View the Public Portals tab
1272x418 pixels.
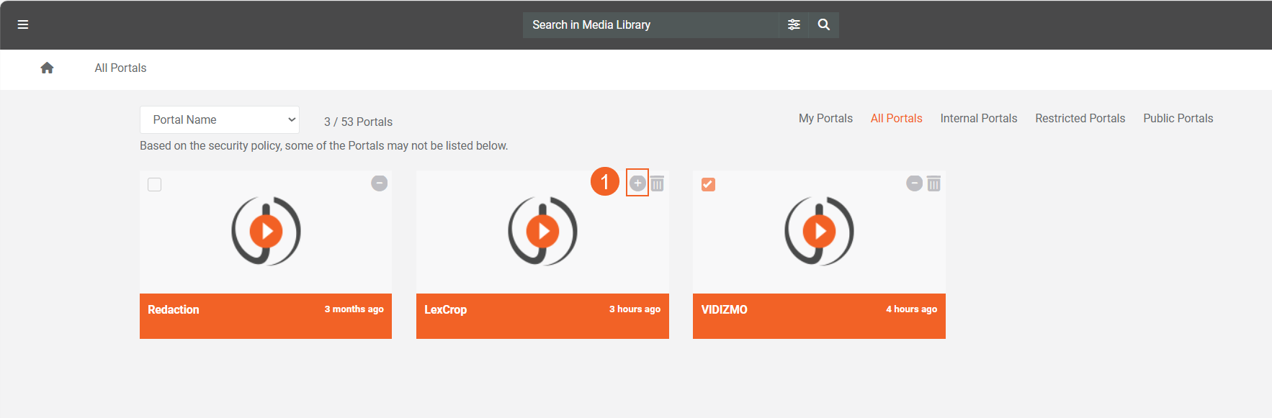(x=1178, y=119)
